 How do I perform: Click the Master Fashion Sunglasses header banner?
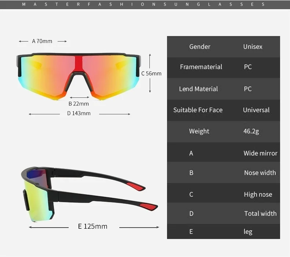[x=145, y=4]
